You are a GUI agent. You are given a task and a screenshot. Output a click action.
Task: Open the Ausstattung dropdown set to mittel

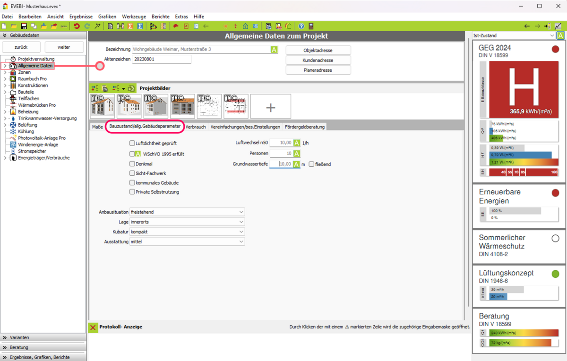(187, 241)
